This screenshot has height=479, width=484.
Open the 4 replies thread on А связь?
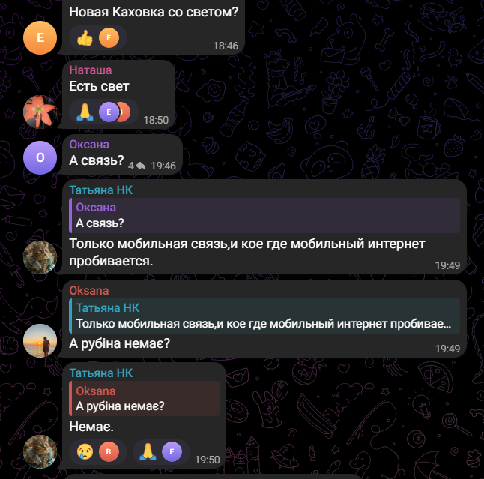[137, 166]
